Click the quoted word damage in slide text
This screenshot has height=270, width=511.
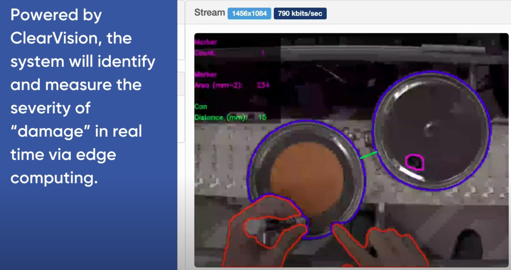pyautogui.click(x=50, y=131)
